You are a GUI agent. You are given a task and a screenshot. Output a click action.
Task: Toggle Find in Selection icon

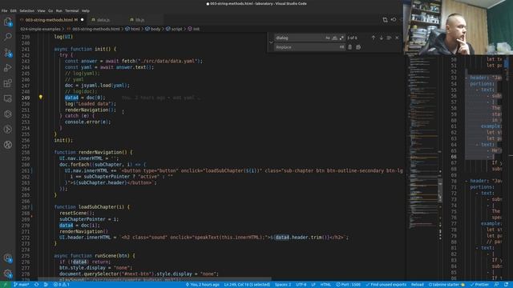click(389, 38)
